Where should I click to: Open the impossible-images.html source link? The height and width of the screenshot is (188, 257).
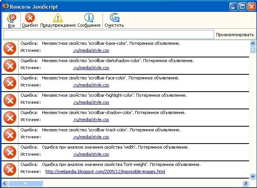(x=105, y=172)
